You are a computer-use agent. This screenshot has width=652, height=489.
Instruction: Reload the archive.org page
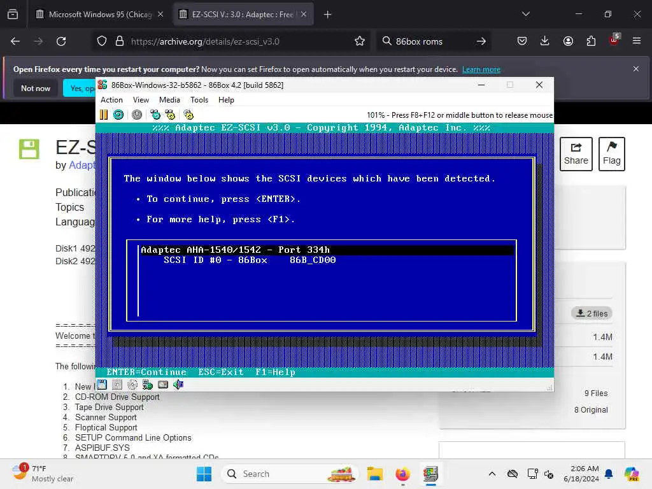point(61,41)
